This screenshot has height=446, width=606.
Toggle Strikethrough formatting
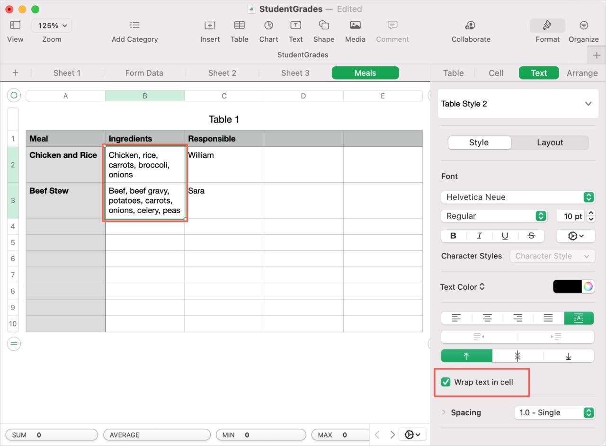(531, 236)
